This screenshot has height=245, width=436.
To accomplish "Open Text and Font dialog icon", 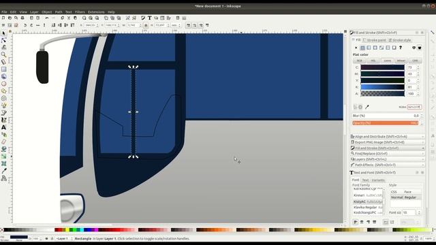I will 150,18.
